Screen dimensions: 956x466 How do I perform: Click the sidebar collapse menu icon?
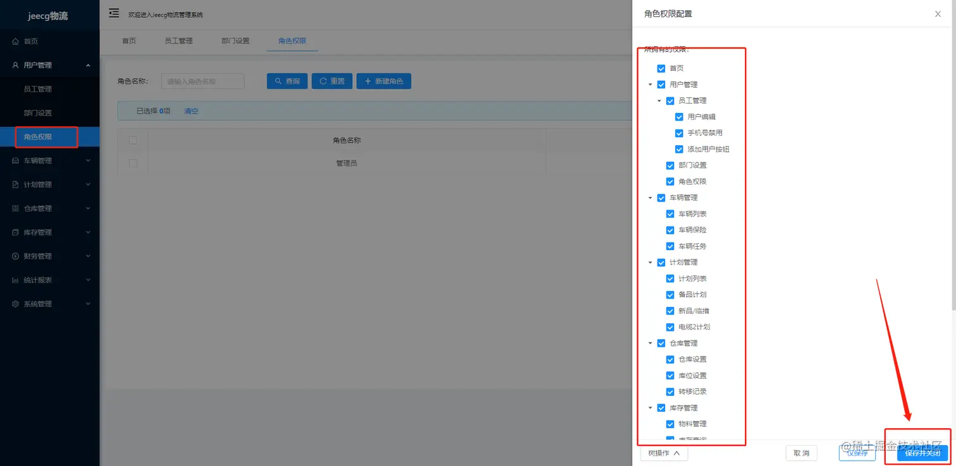pyautogui.click(x=114, y=13)
